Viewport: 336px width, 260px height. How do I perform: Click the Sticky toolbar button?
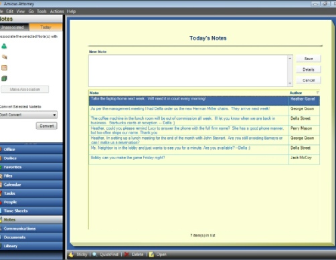pos(78,255)
